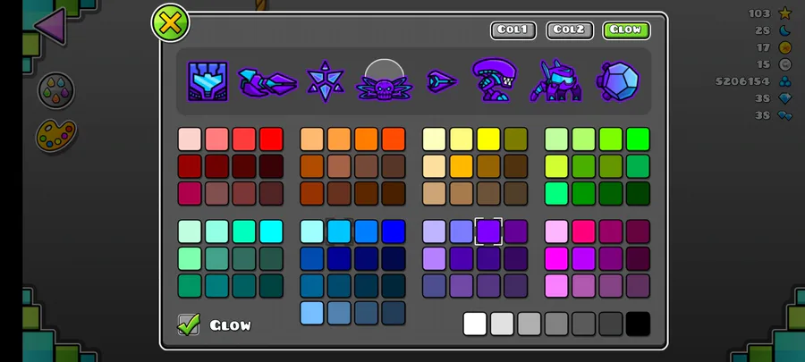Open the color droplets shop icon
805x362 pixels.
56,90
